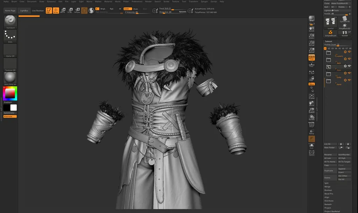Toggle visibility eye of Trousers subtool
Viewport: 358px width, 213px height.
(349, 52)
